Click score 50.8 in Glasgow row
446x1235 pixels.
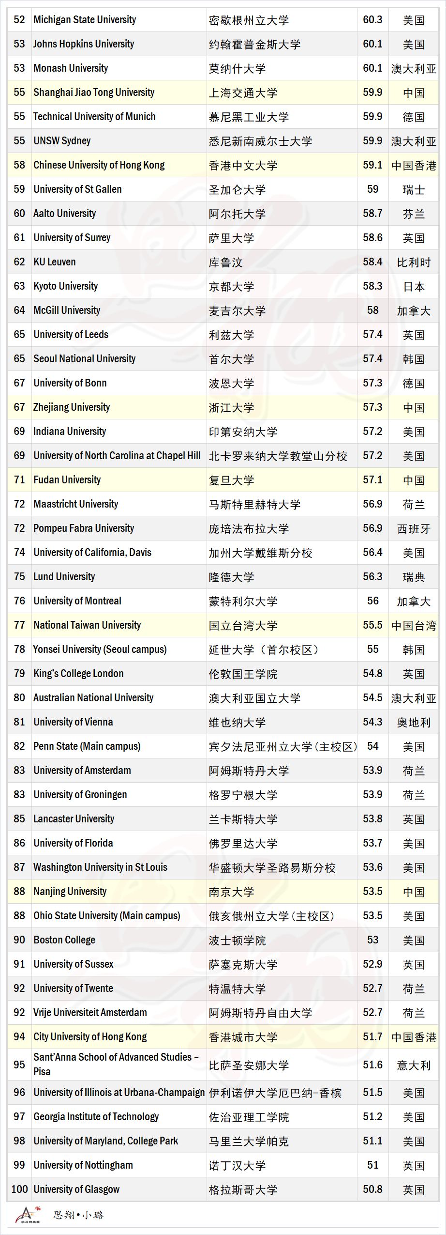click(x=372, y=1189)
